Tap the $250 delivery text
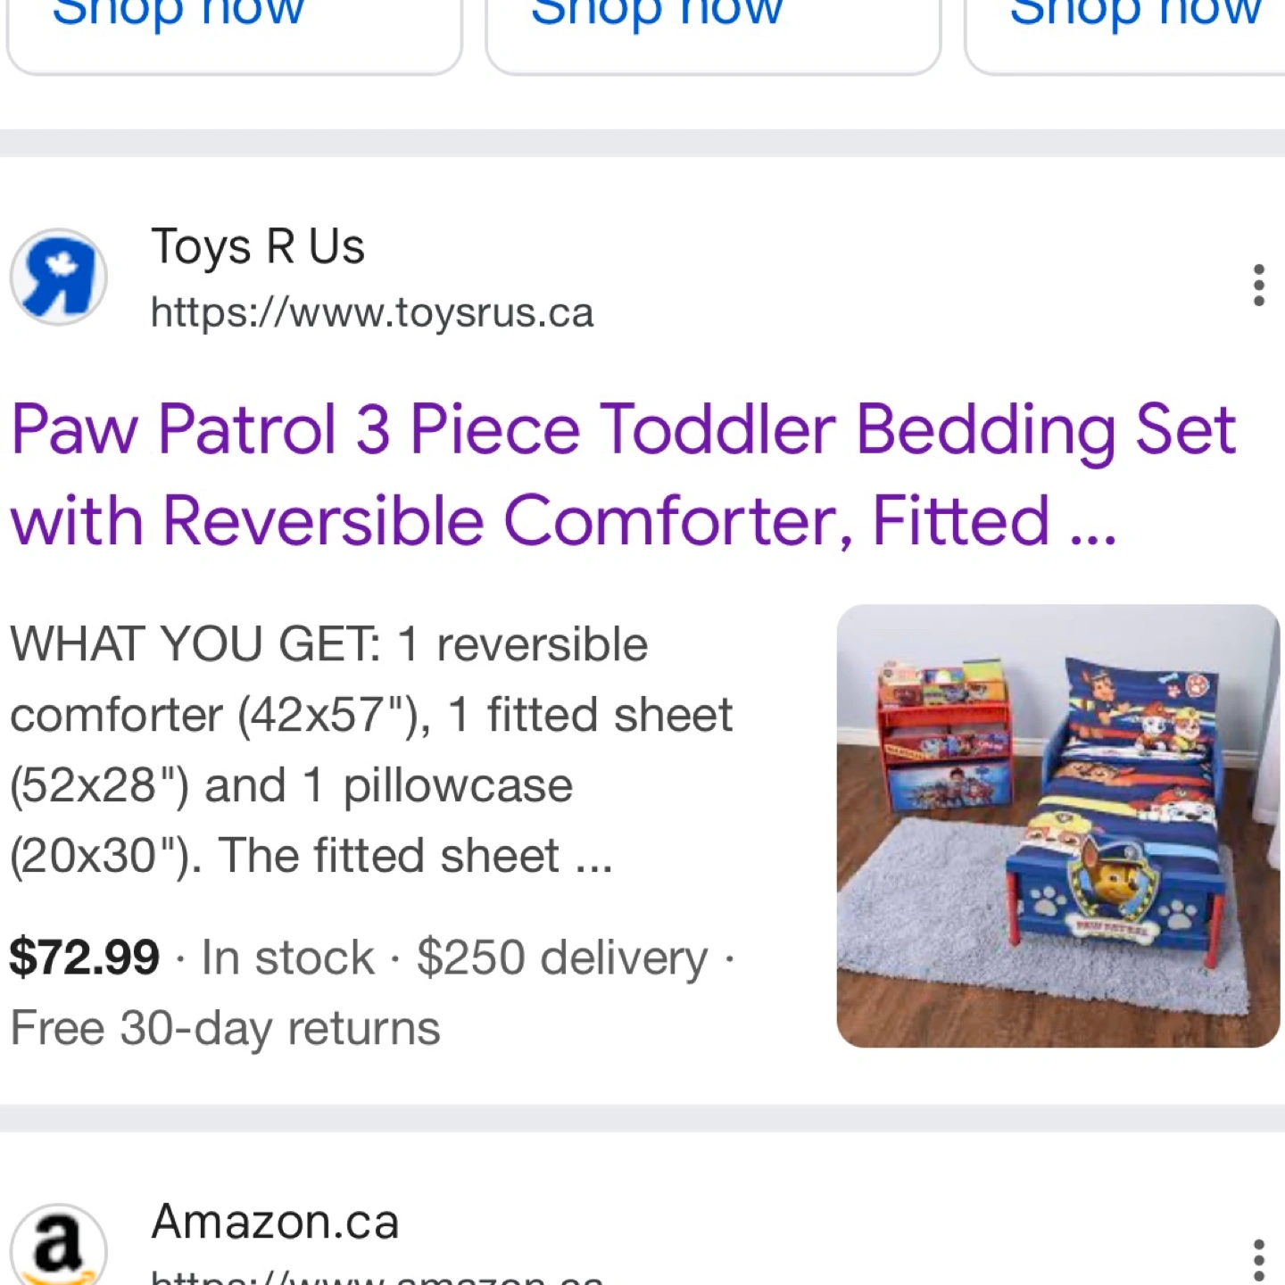1285x1285 pixels. [x=561, y=958]
